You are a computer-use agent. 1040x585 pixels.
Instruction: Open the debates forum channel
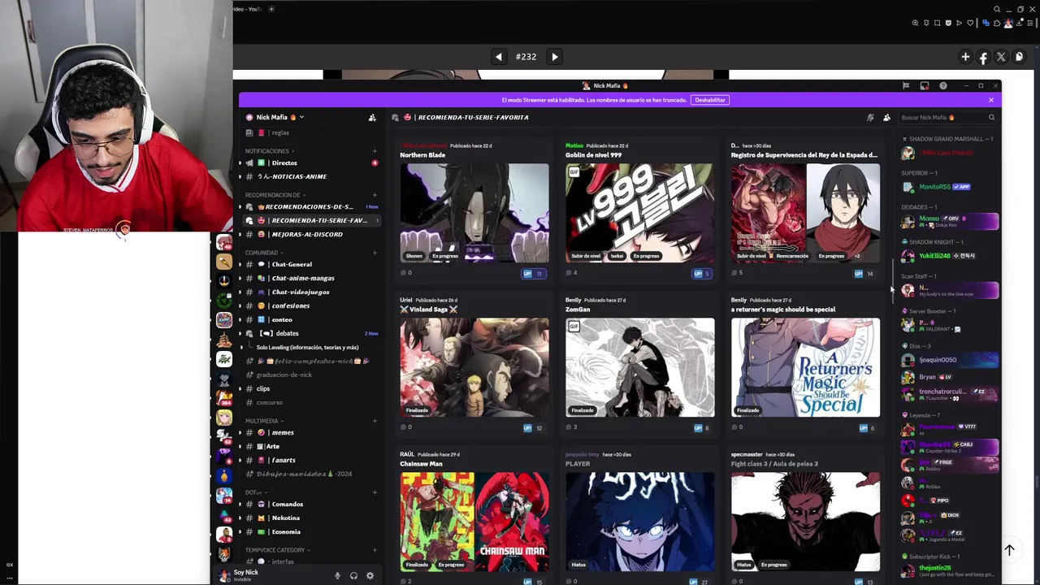pyautogui.click(x=311, y=333)
